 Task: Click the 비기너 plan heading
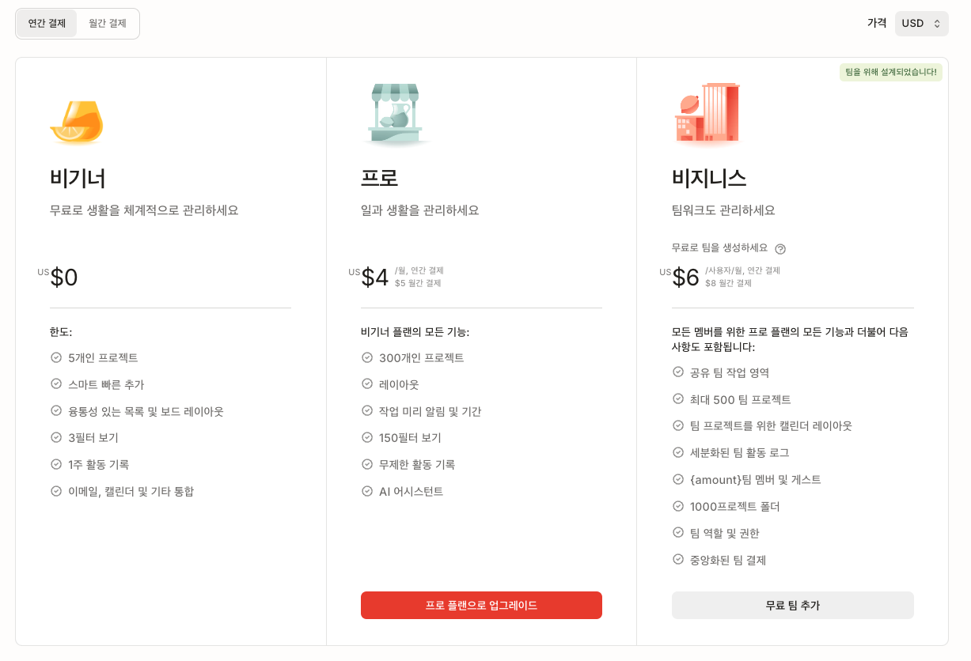pyautogui.click(x=78, y=178)
